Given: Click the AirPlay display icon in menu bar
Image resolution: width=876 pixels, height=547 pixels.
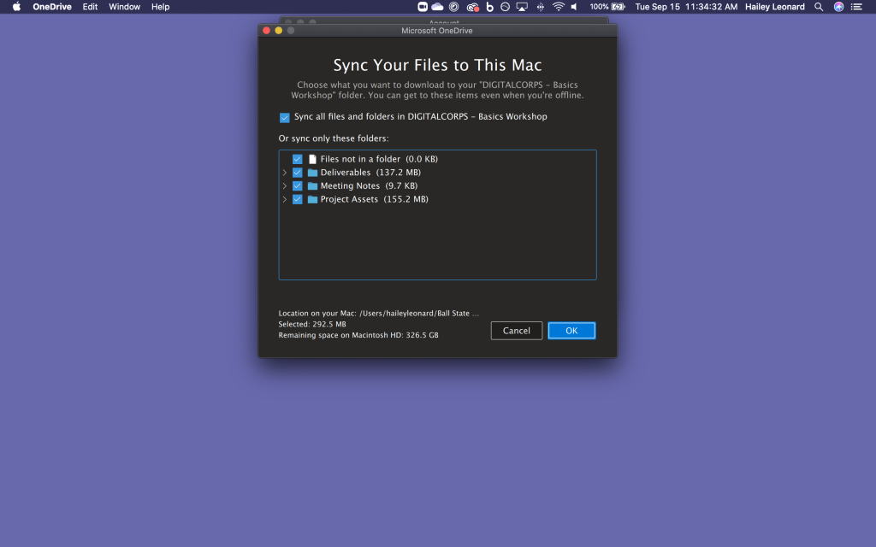Looking at the screenshot, I should coord(521,7).
